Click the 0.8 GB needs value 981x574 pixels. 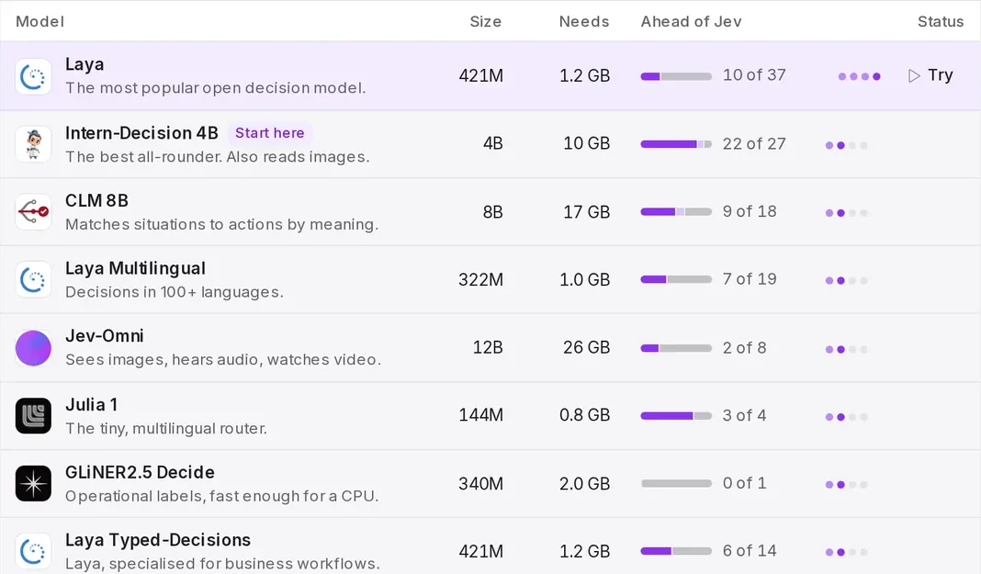tap(584, 414)
